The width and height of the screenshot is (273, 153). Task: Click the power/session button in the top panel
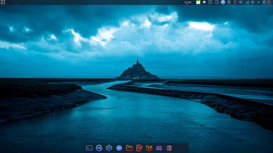click(x=269, y=2)
